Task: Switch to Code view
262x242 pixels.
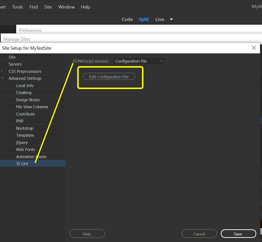Action: click(127, 19)
